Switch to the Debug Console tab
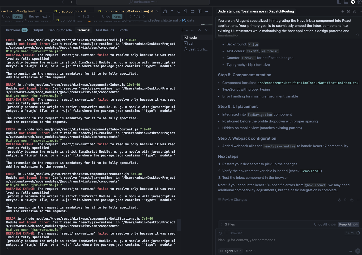This screenshot has height=255, width=362. [60, 30]
